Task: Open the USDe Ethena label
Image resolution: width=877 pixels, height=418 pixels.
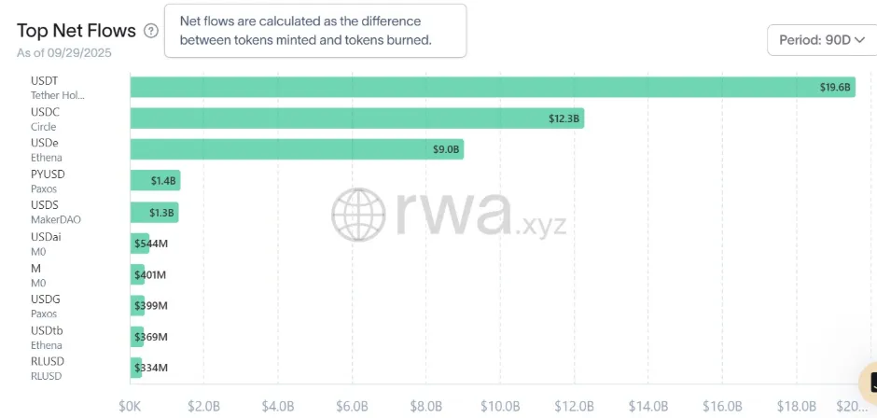Action: (47, 149)
